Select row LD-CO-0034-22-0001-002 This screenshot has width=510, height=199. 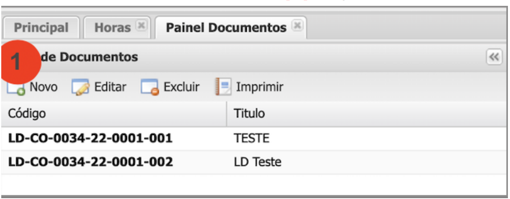tap(90, 162)
